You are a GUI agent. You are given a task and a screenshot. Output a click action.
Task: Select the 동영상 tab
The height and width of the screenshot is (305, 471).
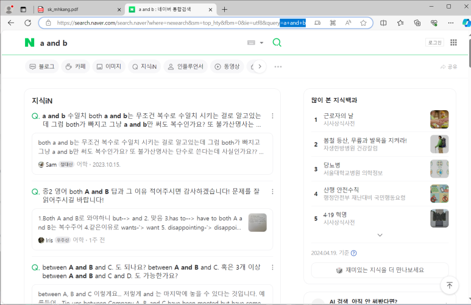[227, 66]
